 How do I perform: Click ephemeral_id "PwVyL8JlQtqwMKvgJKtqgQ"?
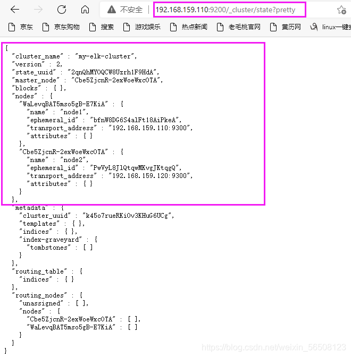coord(136,168)
